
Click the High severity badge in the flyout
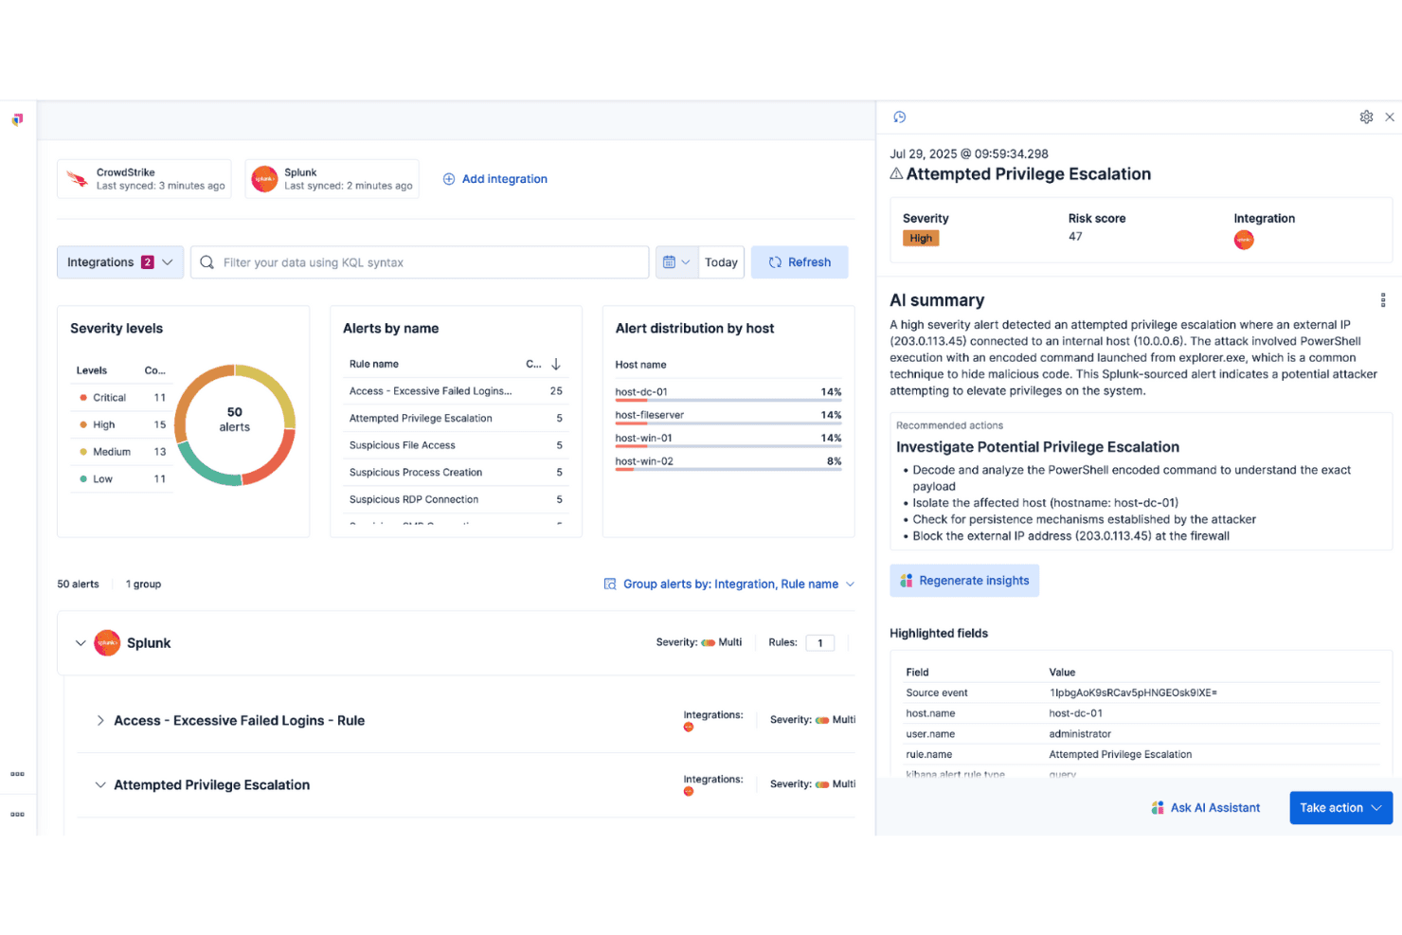[x=921, y=239]
